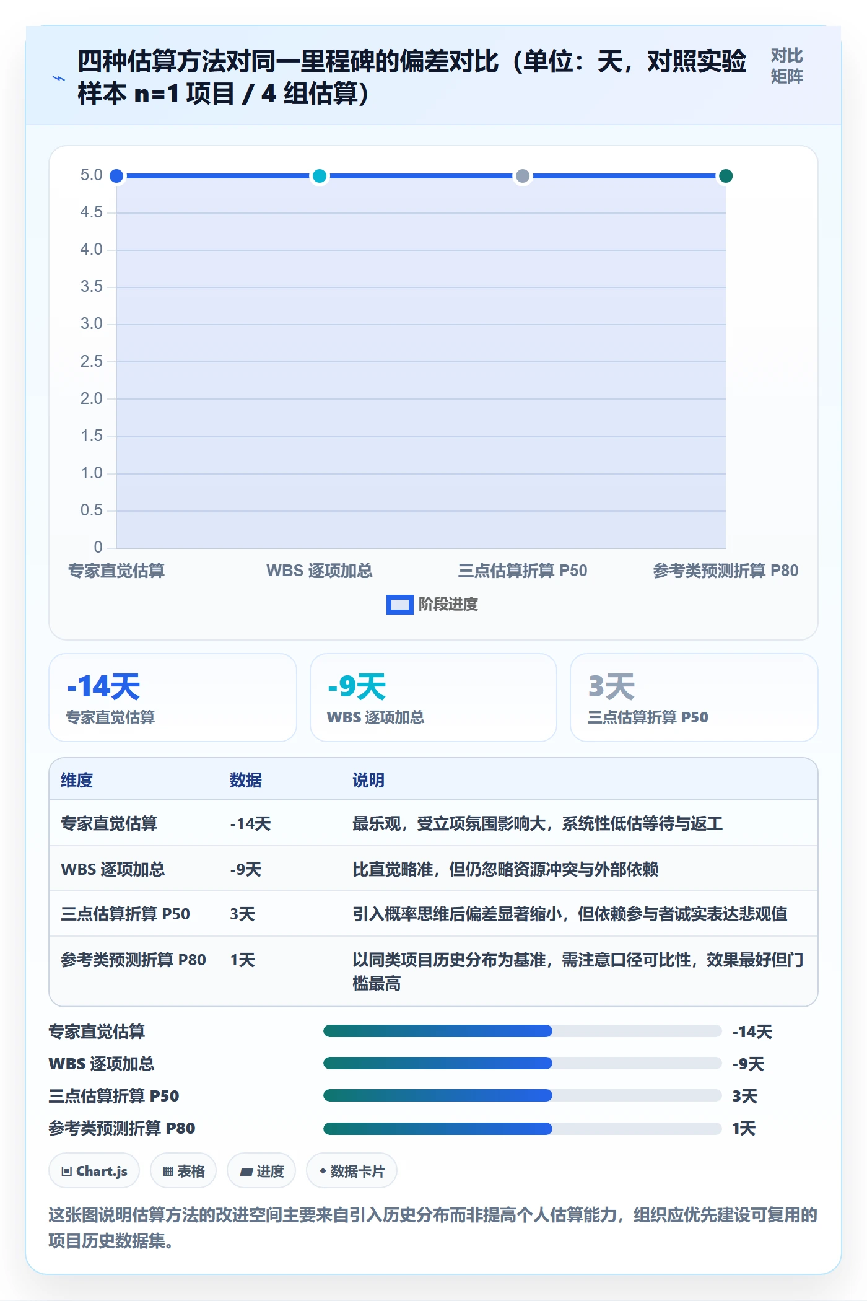
Task: Click the 说明 column header
Action: coord(368,780)
